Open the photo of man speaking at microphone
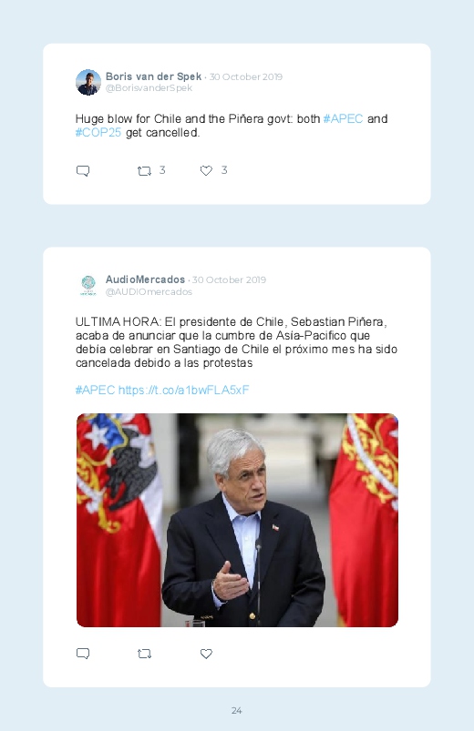Viewport: 474px width, 731px height. (237, 521)
